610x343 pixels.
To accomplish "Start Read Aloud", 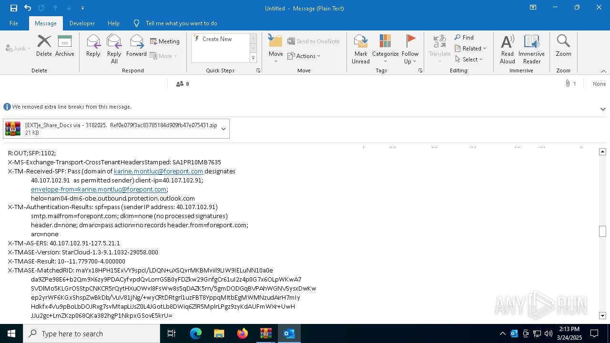I will coord(508,49).
